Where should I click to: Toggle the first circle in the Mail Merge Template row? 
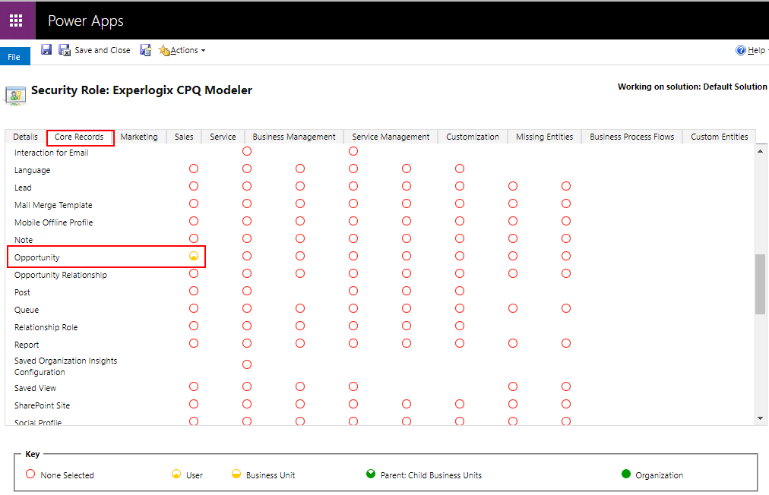pyautogui.click(x=194, y=203)
